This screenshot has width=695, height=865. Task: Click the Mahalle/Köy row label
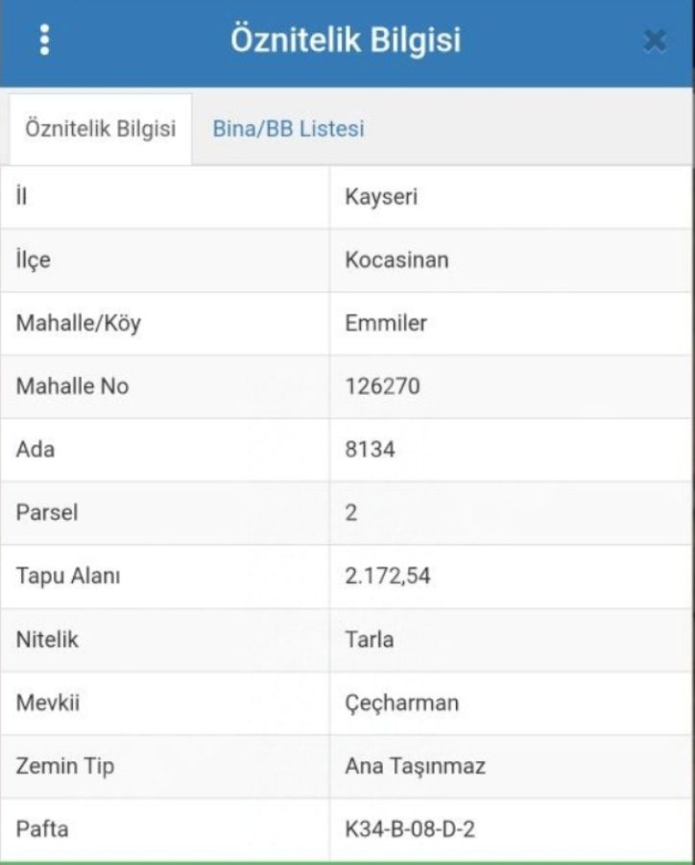pyautogui.click(x=79, y=323)
